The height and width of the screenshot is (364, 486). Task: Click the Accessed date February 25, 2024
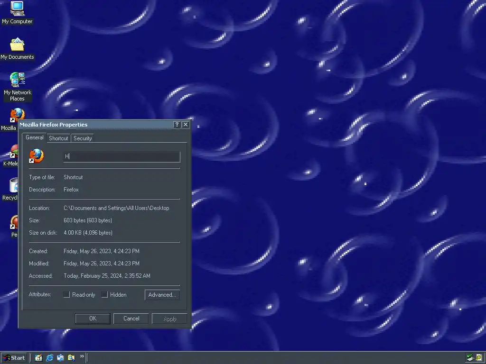coord(107,276)
